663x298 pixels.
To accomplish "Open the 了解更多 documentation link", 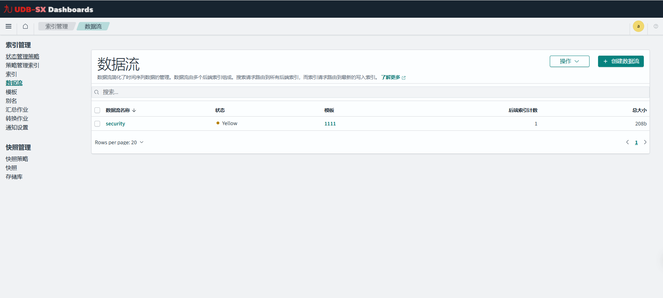I will click(391, 77).
